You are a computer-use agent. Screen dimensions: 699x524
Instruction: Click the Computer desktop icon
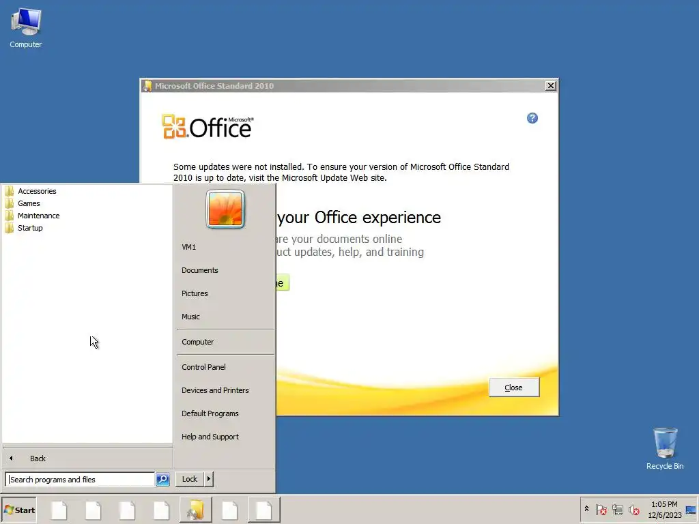[26, 29]
